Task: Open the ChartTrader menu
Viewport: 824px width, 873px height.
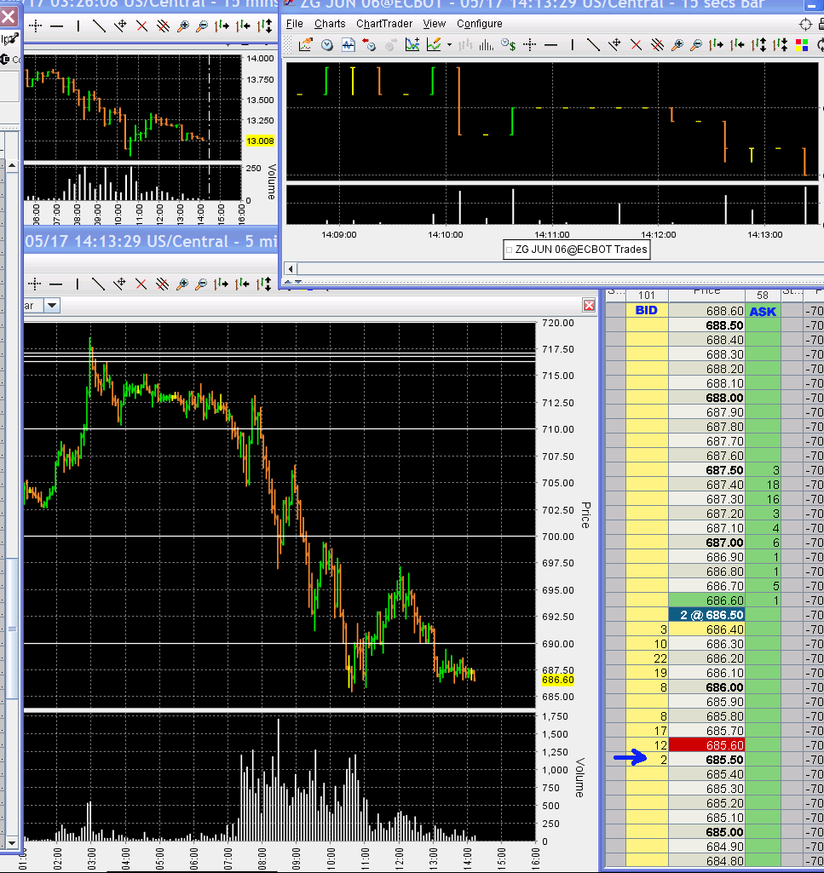Action: click(384, 24)
